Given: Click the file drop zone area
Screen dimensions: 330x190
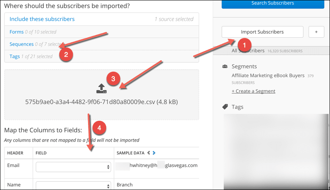Looking at the screenshot, I should tap(102, 95).
